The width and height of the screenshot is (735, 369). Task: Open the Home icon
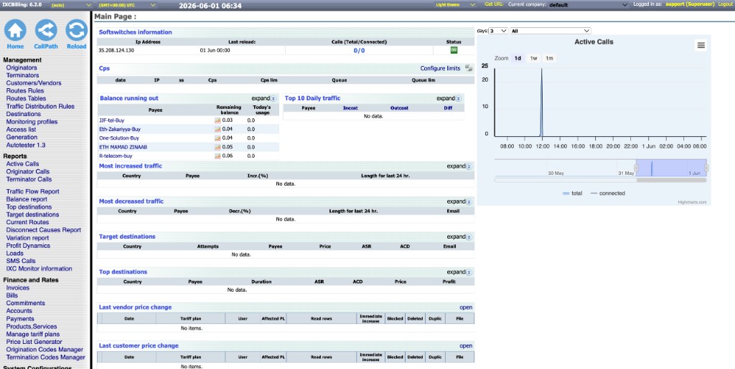tap(15, 30)
